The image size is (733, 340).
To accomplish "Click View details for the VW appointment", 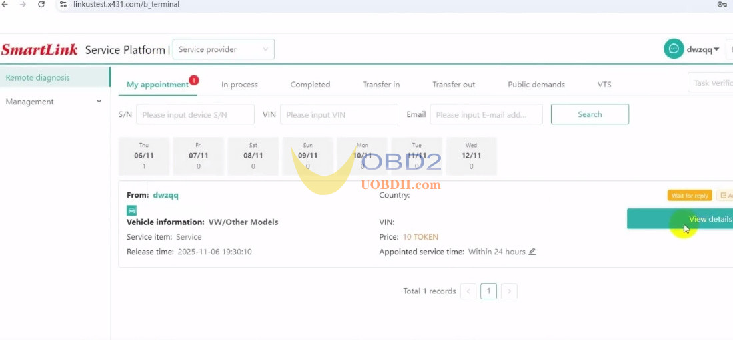I will (680, 218).
